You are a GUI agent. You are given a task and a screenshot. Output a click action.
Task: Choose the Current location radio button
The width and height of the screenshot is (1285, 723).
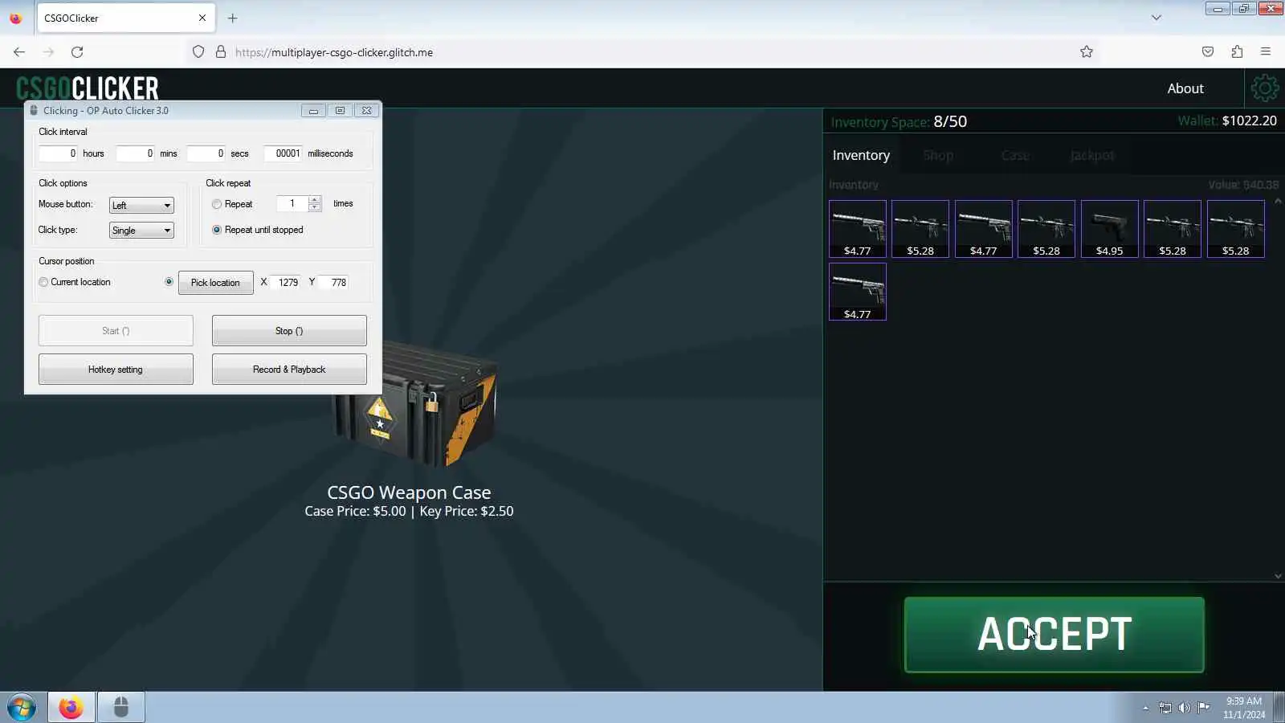43,282
